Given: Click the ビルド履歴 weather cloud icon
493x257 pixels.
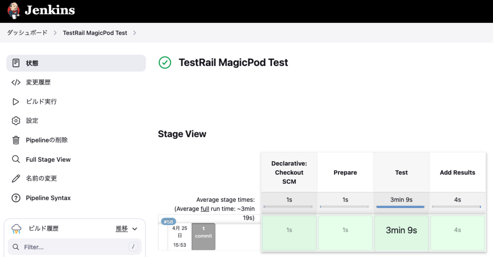Looking at the screenshot, I should (16, 229).
